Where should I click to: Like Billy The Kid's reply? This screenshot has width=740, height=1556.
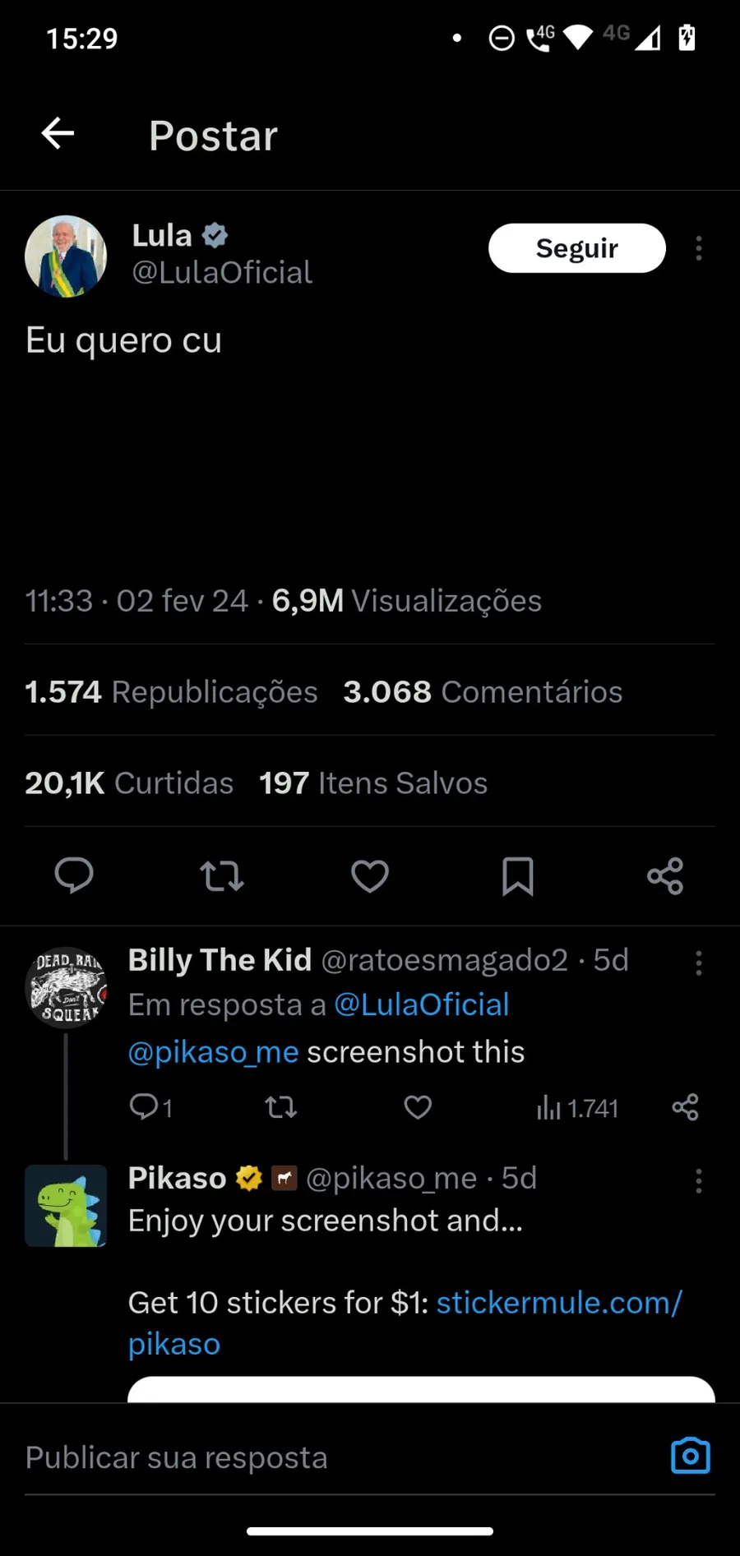tap(418, 1107)
